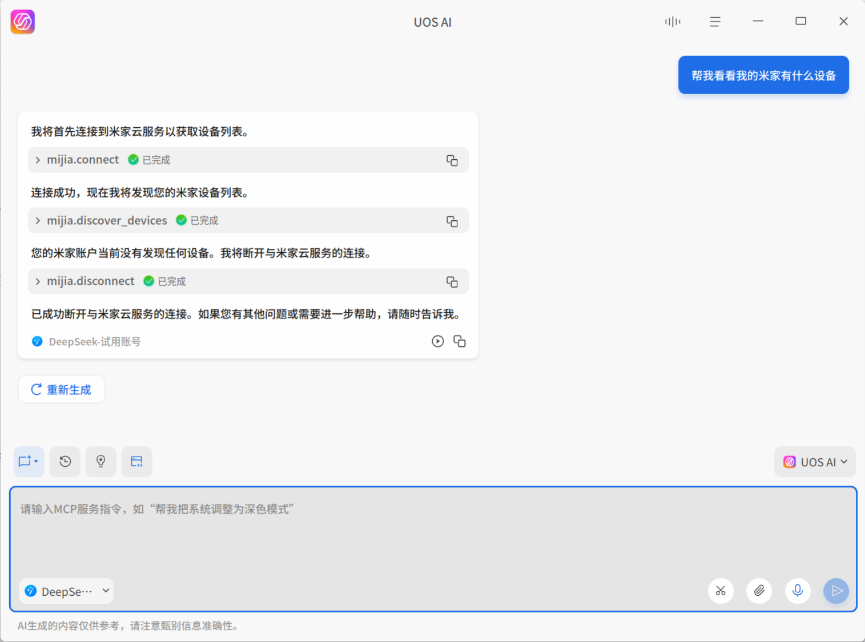The height and width of the screenshot is (642, 865).
Task: Click the send message arrow button
Action: [836, 591]
